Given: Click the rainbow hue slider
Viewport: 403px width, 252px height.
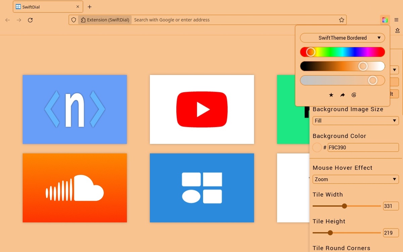Looking at the screenshot, I should pos(343,52).
